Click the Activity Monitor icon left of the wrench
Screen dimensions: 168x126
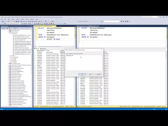tap(122, 22)
